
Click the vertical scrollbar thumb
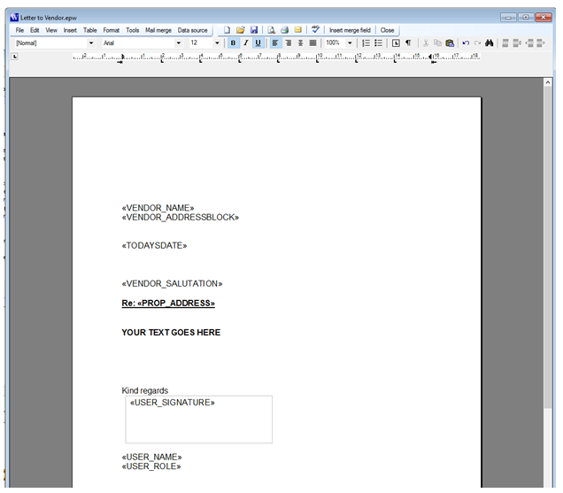[548, 248]
